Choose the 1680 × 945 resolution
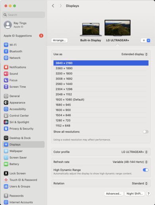155x205 pixels. pyautogui.click(x=101, y=104)
